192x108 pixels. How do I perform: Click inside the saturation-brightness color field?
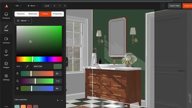click(39, 41)
